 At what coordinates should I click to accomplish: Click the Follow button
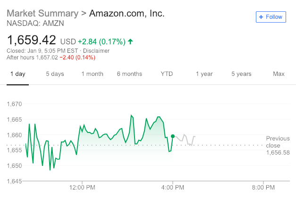click(271, 17)
